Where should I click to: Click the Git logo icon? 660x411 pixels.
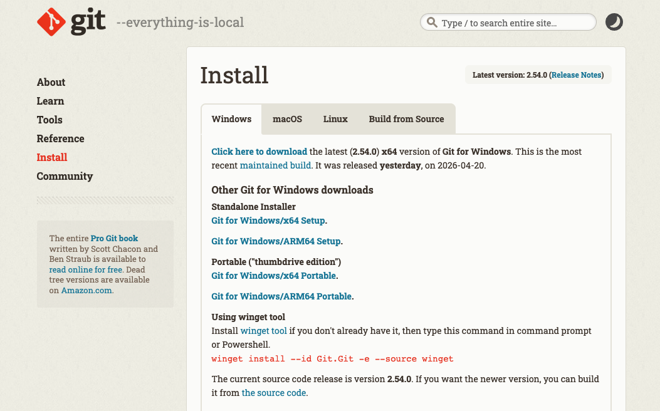51,21
